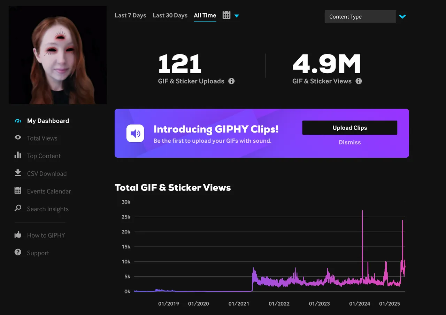Switch to Last 7 Days range
This screenshot has width=446, height=315.
pos(130,15)
